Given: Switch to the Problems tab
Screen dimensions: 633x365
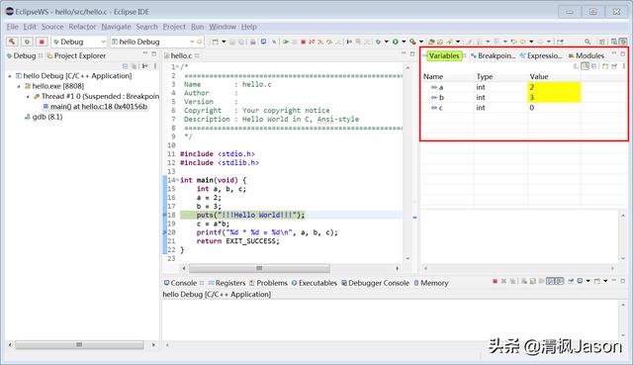Looking at the screenshot, I should point(268,283).
